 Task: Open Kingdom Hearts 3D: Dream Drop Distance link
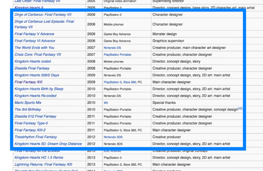point(48,144)
